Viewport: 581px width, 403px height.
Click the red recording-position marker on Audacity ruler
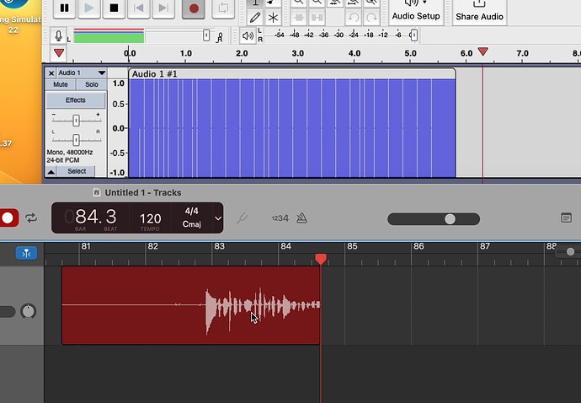click(x=482, y=51)
